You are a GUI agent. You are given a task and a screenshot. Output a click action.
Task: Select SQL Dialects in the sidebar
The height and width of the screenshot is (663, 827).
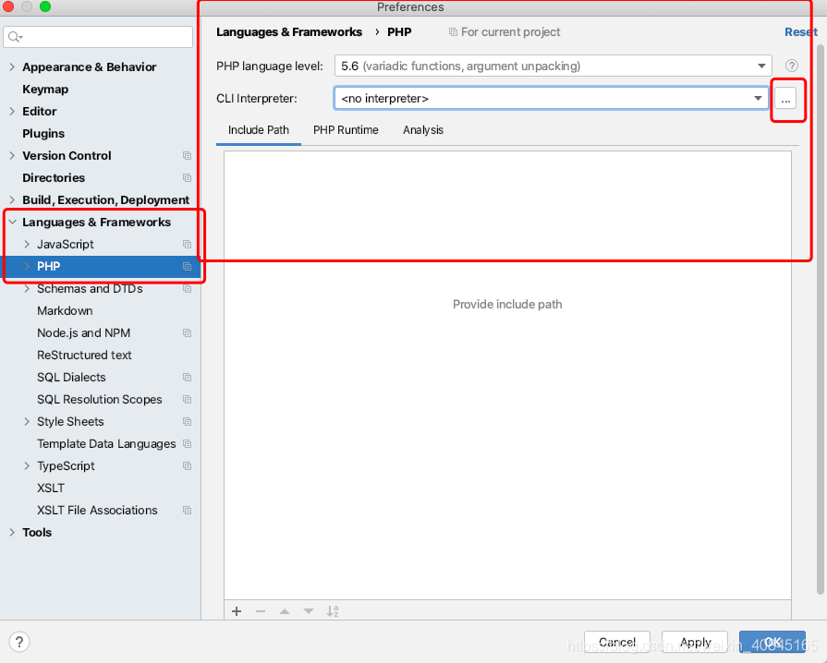tap(70, 377)
